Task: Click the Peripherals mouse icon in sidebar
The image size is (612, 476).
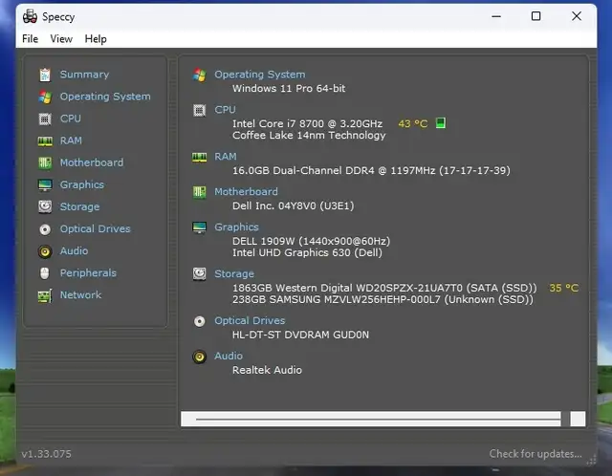Action: [x=45, y=273]
